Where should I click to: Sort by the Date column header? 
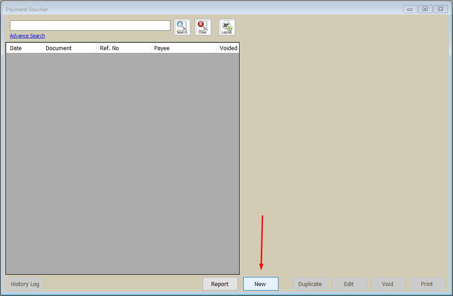tap(24, 48)
